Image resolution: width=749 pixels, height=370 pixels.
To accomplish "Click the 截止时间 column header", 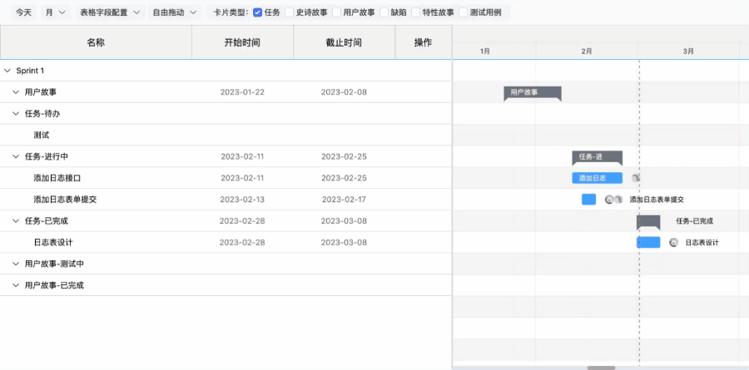I will pos(344,42).
